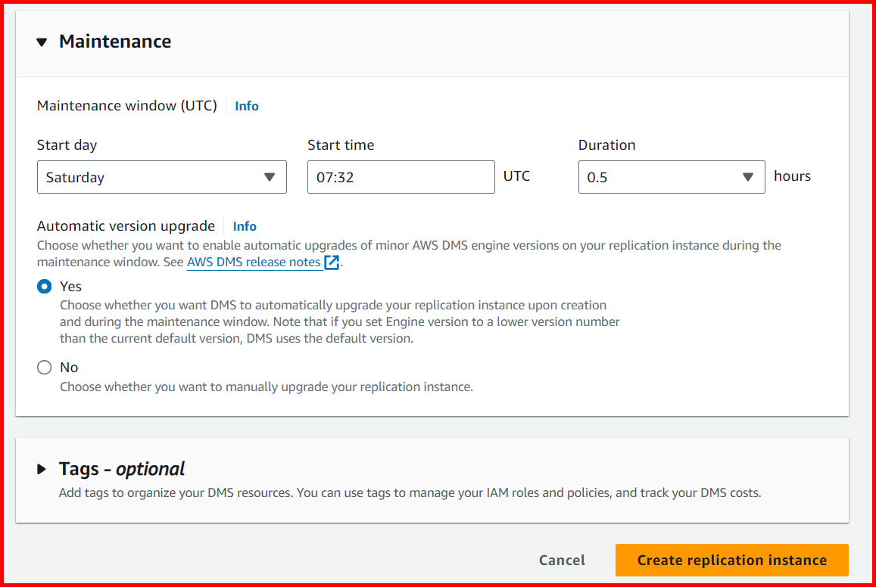This screenshot has height=587, width=876.
Task: Click Info beside Maintenance window (UTC)
Action: 246,105
